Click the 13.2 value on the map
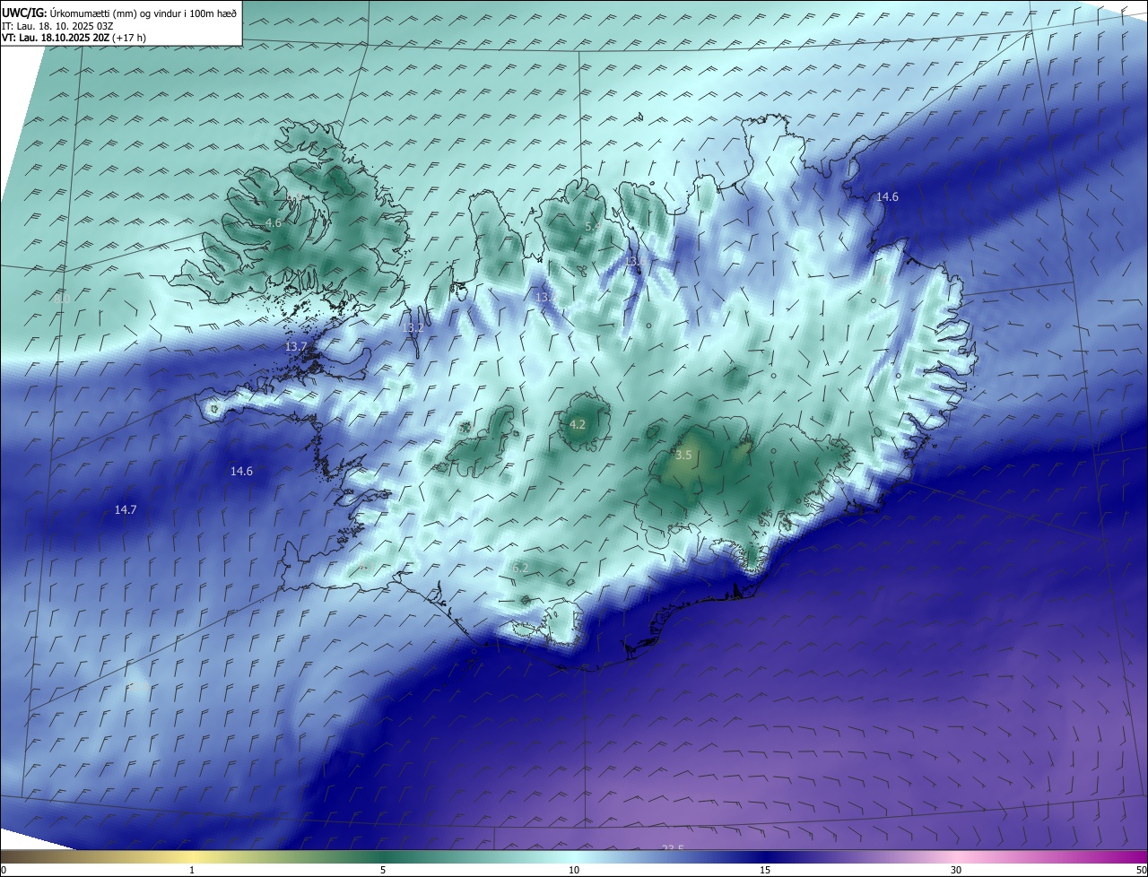 tap(413, 328)
